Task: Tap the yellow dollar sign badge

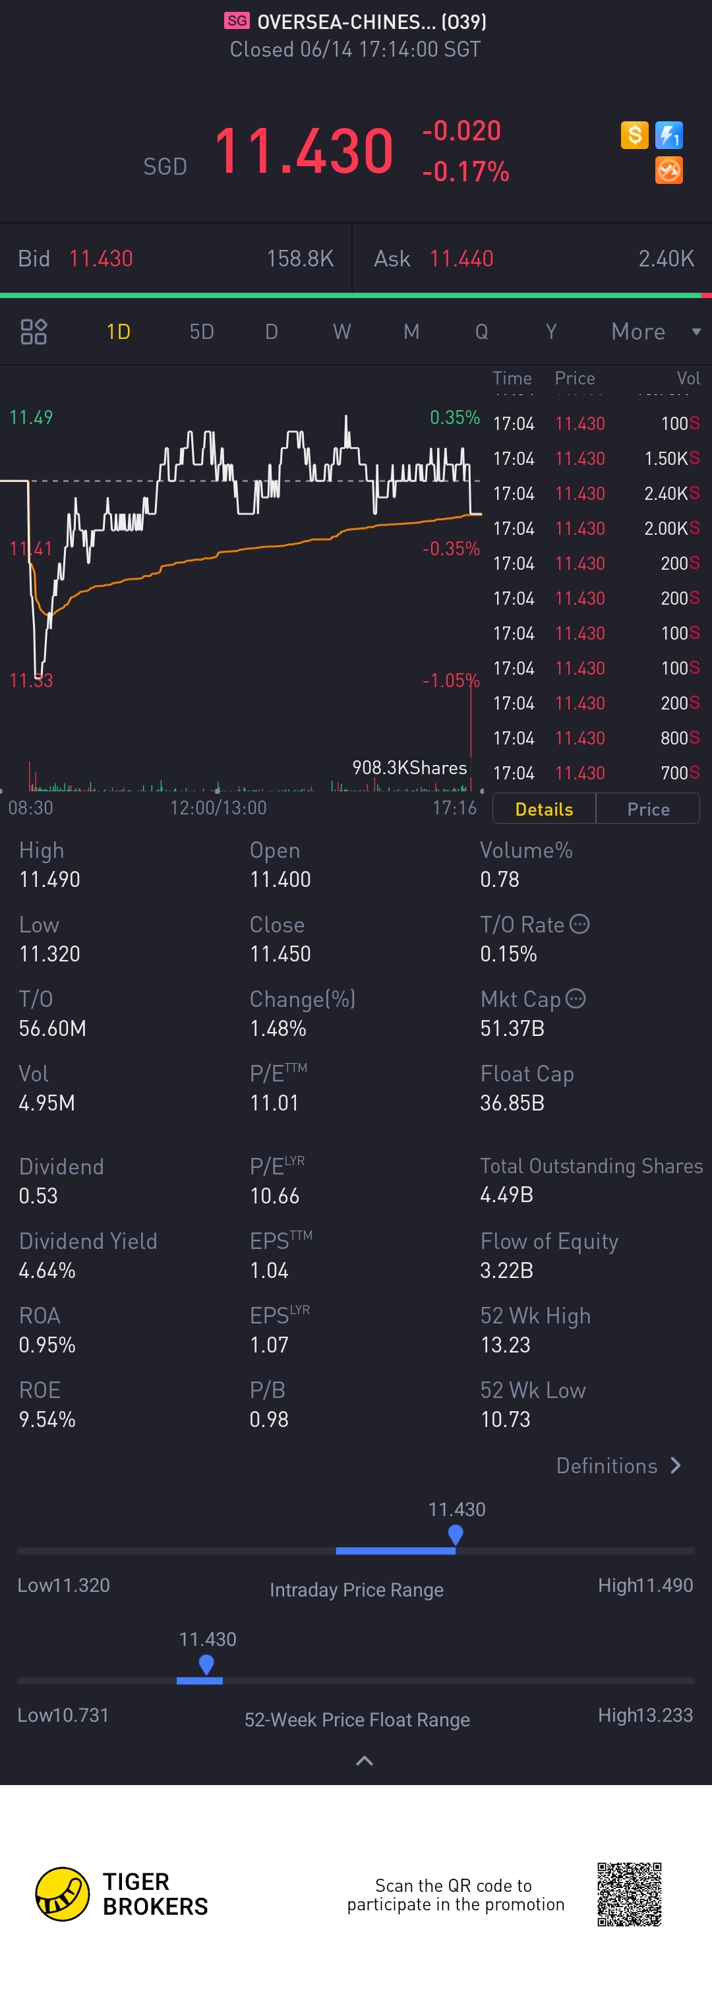Action: [634, 135]
